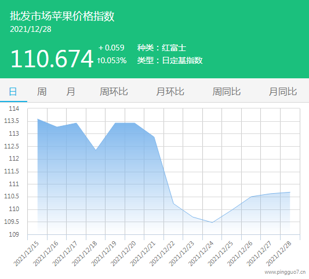The width and height of the screenshot is (309, 279).
Task: Click the 110.674 index value
Action: pyautogui.click(x=52, y=59)
